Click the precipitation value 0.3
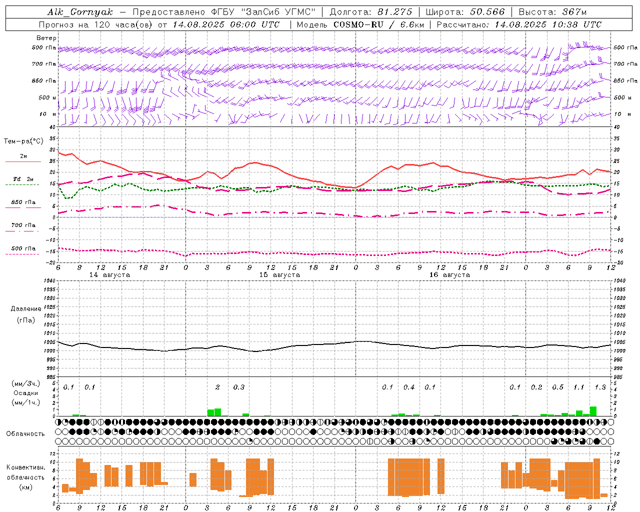640x512 pixels. click(x=239, y=387)
